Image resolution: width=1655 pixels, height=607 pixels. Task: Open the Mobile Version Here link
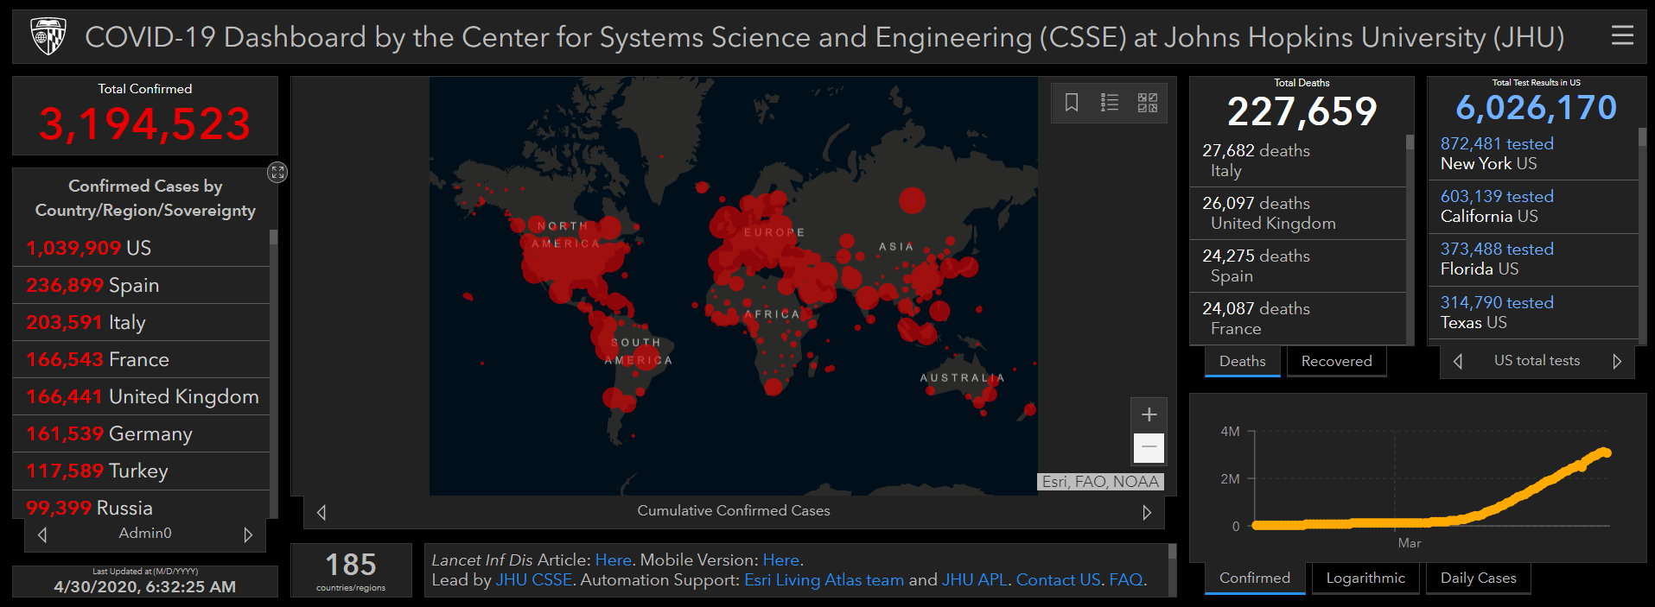(x=780, y=560)
